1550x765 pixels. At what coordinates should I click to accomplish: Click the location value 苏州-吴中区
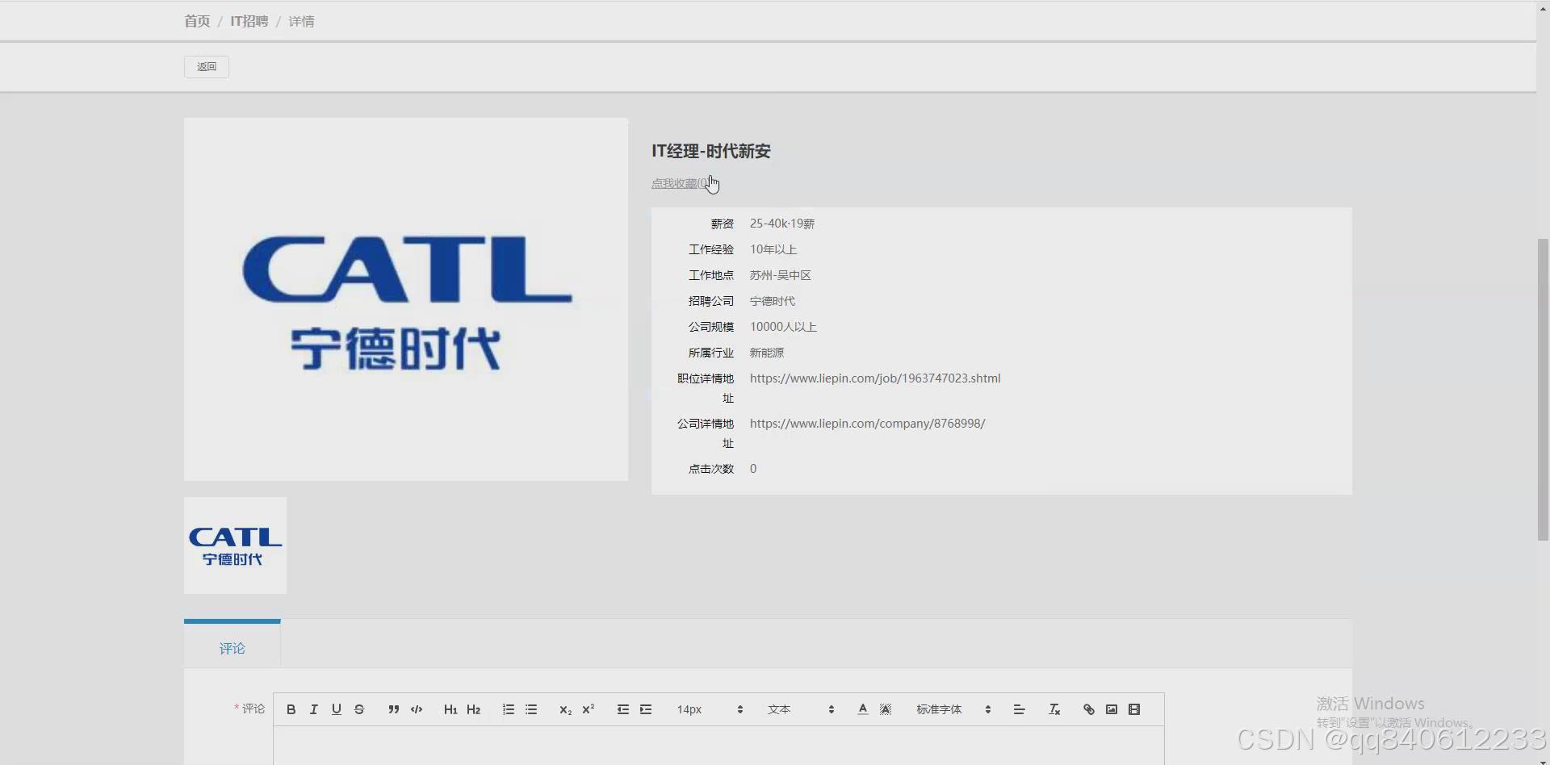click(781, 275)
